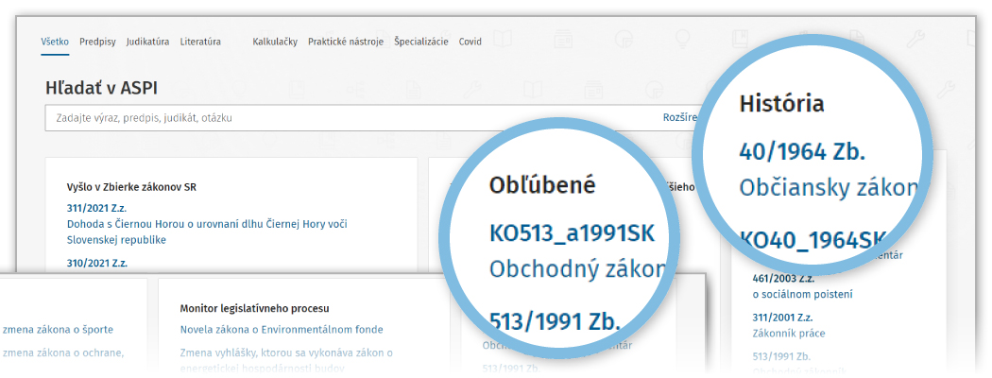This screenshot has height=378, width=992.
Task: Click the Rozšírené link beside the search box
Action: pos(680,118)
